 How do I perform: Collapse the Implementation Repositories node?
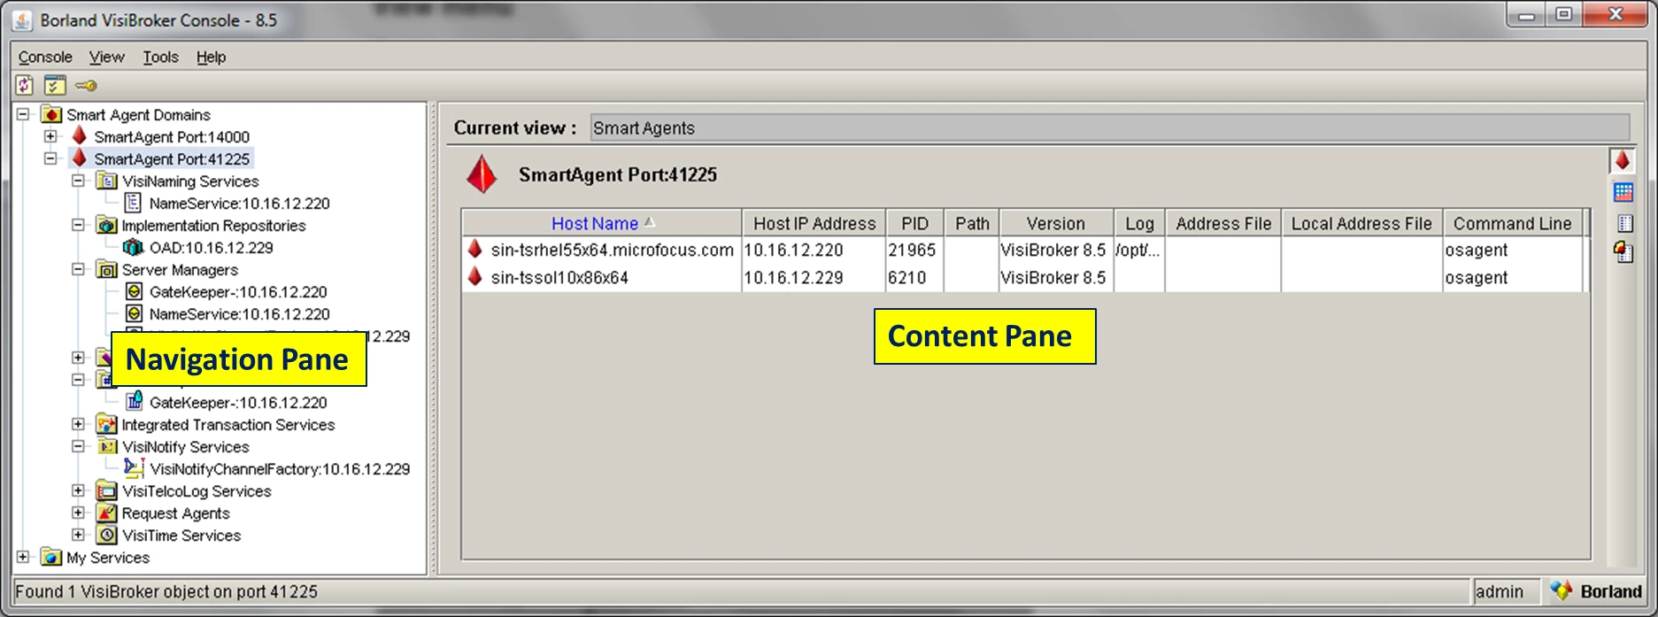tap(78, 225)
